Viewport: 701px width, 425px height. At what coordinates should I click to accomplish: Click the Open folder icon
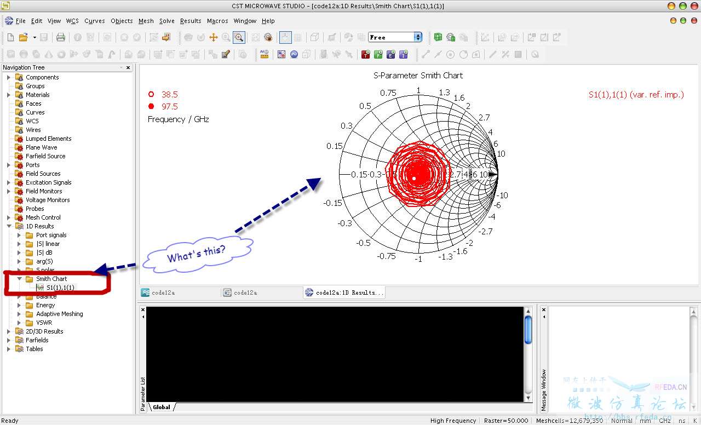(23, 37)
